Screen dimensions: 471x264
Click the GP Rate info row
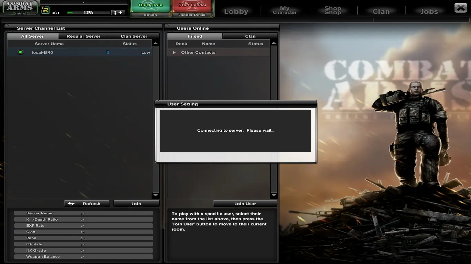click(83, 244)
